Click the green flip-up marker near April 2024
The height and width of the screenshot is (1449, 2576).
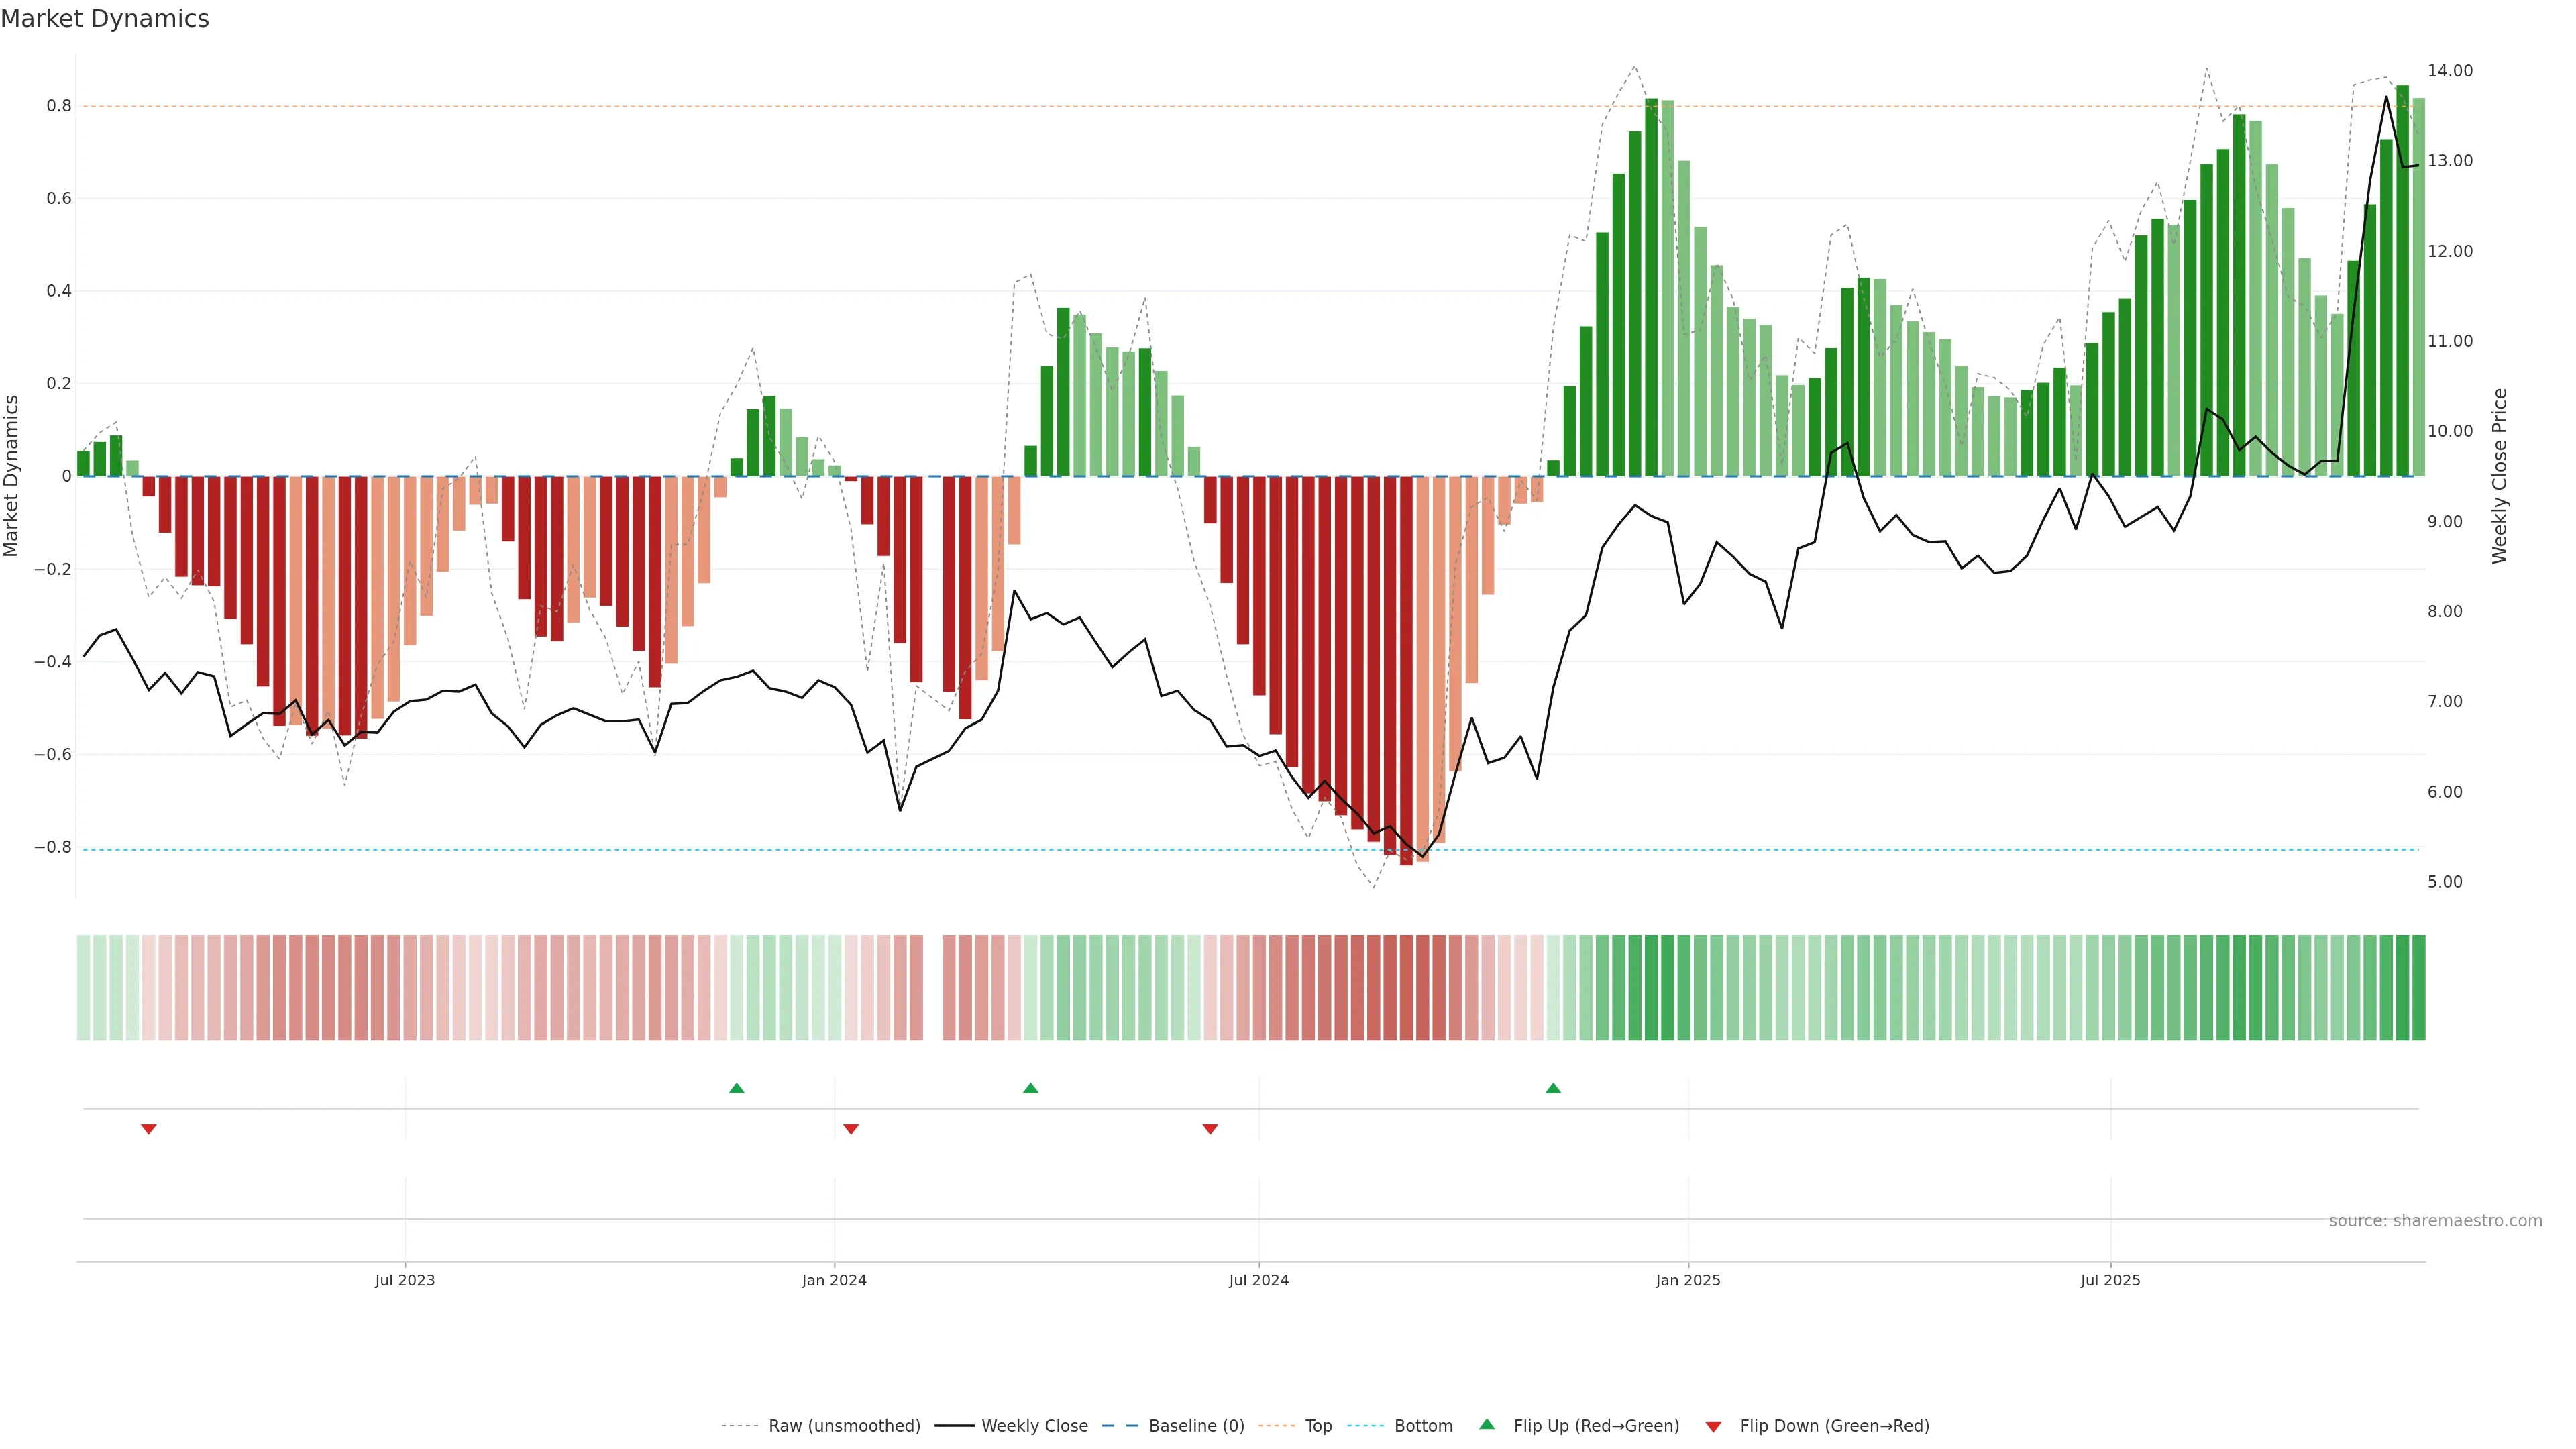[1031, 1088]
